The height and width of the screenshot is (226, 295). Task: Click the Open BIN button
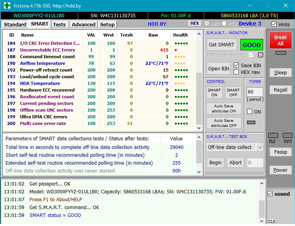point(218,69)
